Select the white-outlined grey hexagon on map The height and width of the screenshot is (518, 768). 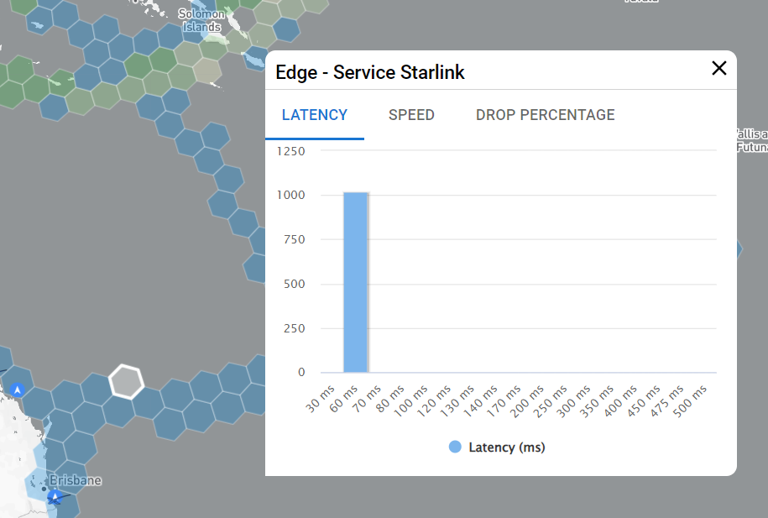coord(127,381)
